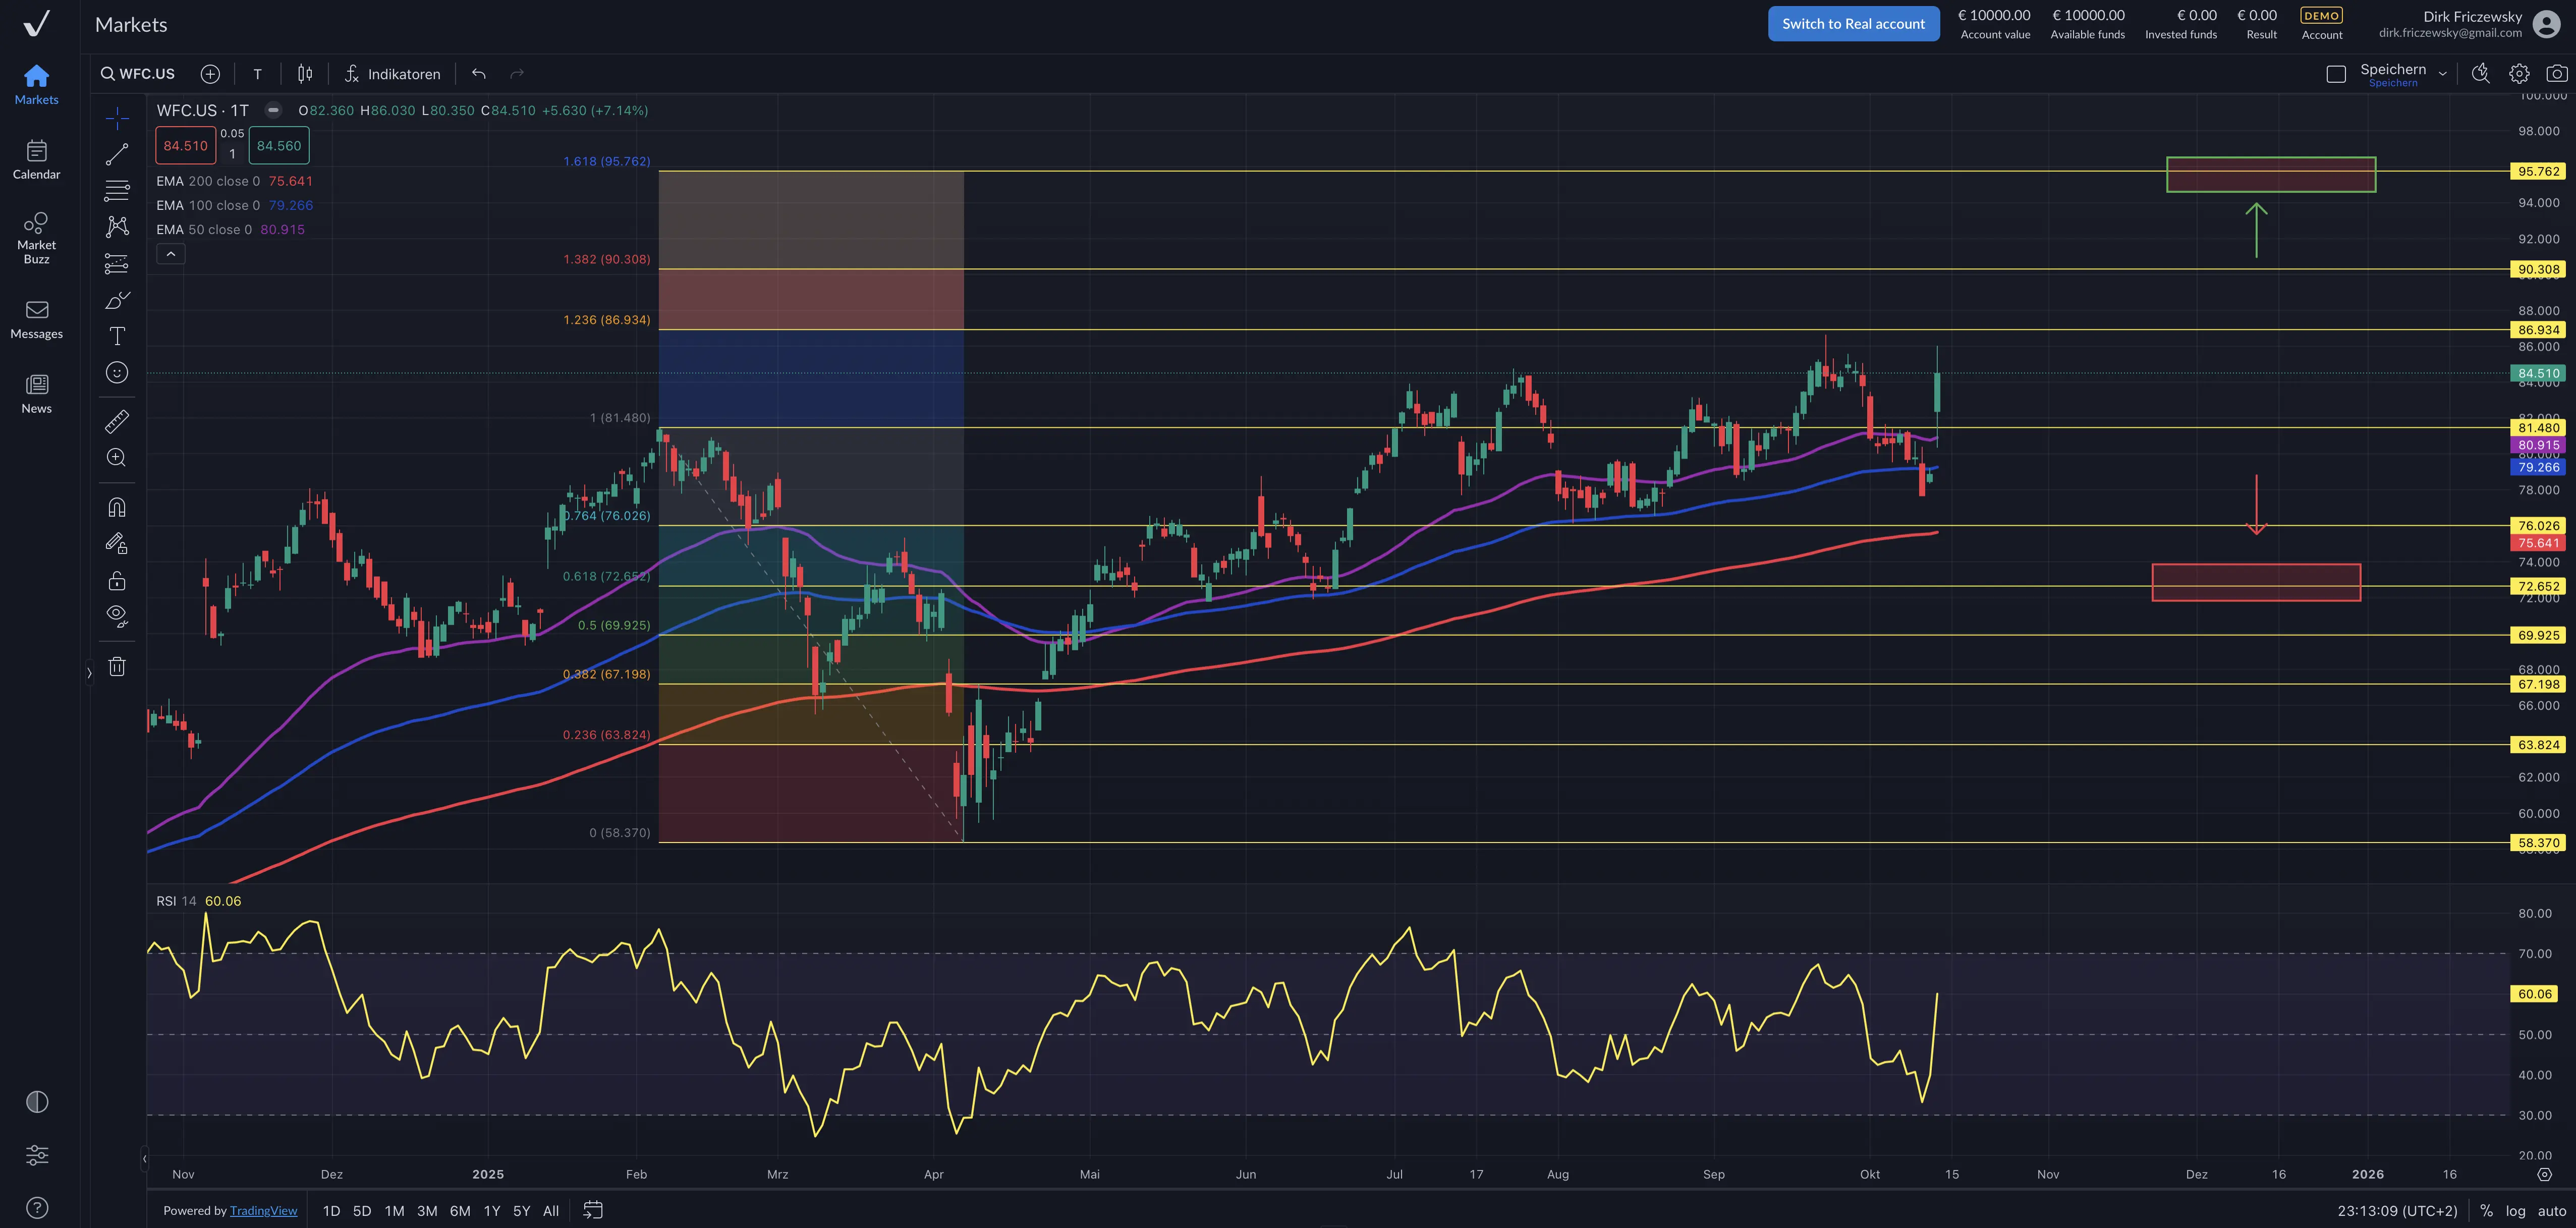Select the trend line drawing tool
Viewport: 2576px width, 1228px height.
pyautogui.click(x=117, y=153)
